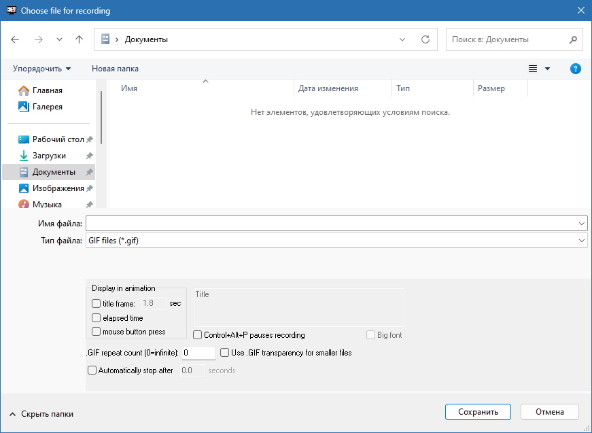This screenshot has height=433, width=592.
Task: Click the dialog title bar app icon
Action: [12, 11]
